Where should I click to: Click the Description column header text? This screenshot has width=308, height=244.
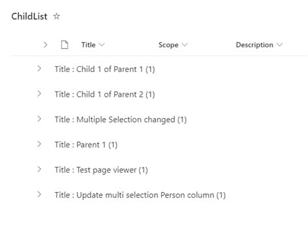[255, 45]
